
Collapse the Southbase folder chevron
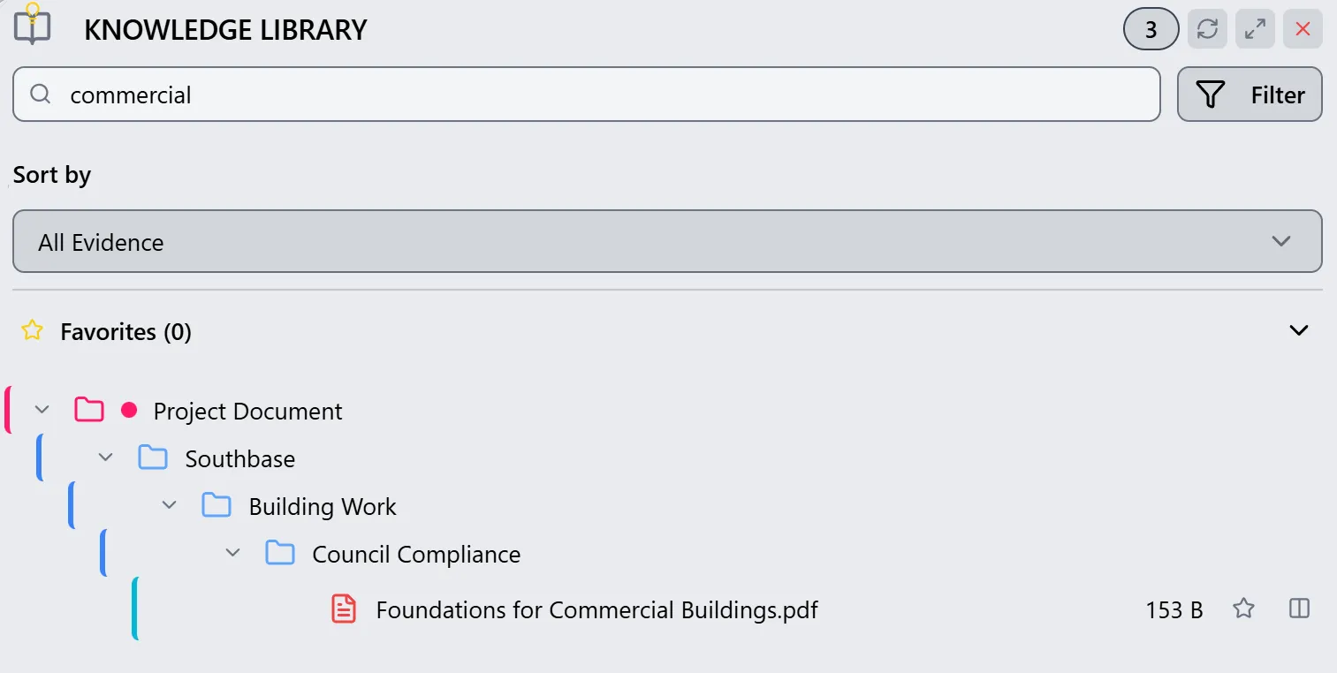tap(106, 458)
